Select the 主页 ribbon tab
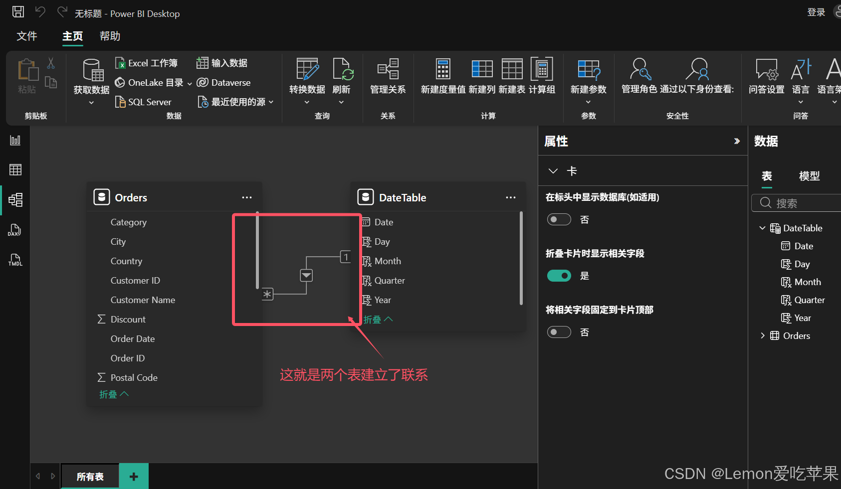The width and height of the screenshot is (841, 489). click(x=73, y=36)
